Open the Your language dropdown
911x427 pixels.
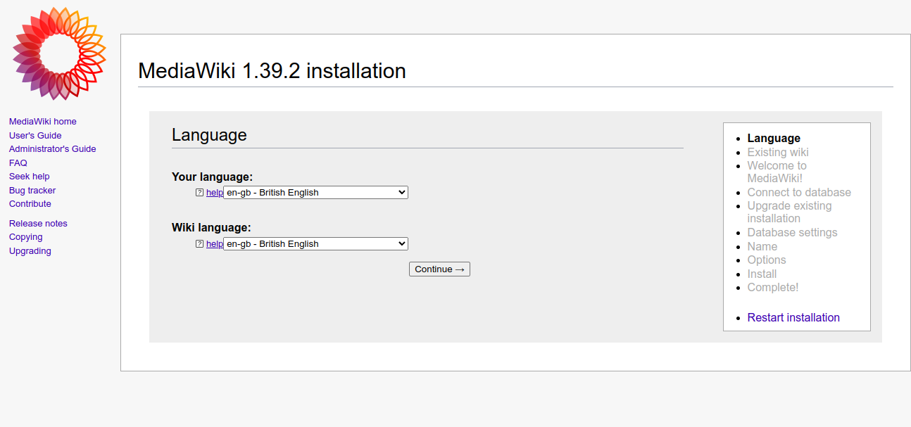315,193
